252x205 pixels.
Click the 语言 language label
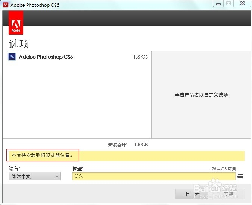tap(14, 168)
